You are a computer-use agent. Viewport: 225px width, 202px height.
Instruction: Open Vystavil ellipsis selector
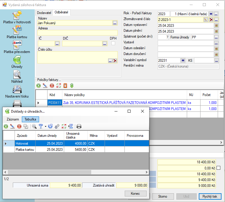[216, 43]
